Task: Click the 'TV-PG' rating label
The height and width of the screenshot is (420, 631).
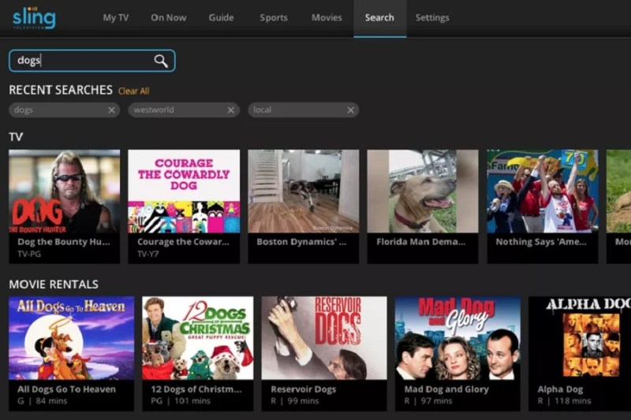Action: pos(29,254)
